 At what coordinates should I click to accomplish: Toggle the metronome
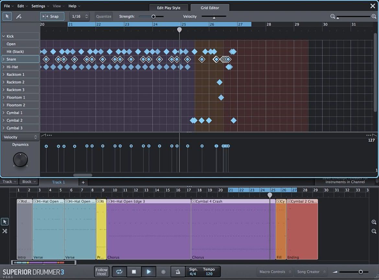click(178, 272)
